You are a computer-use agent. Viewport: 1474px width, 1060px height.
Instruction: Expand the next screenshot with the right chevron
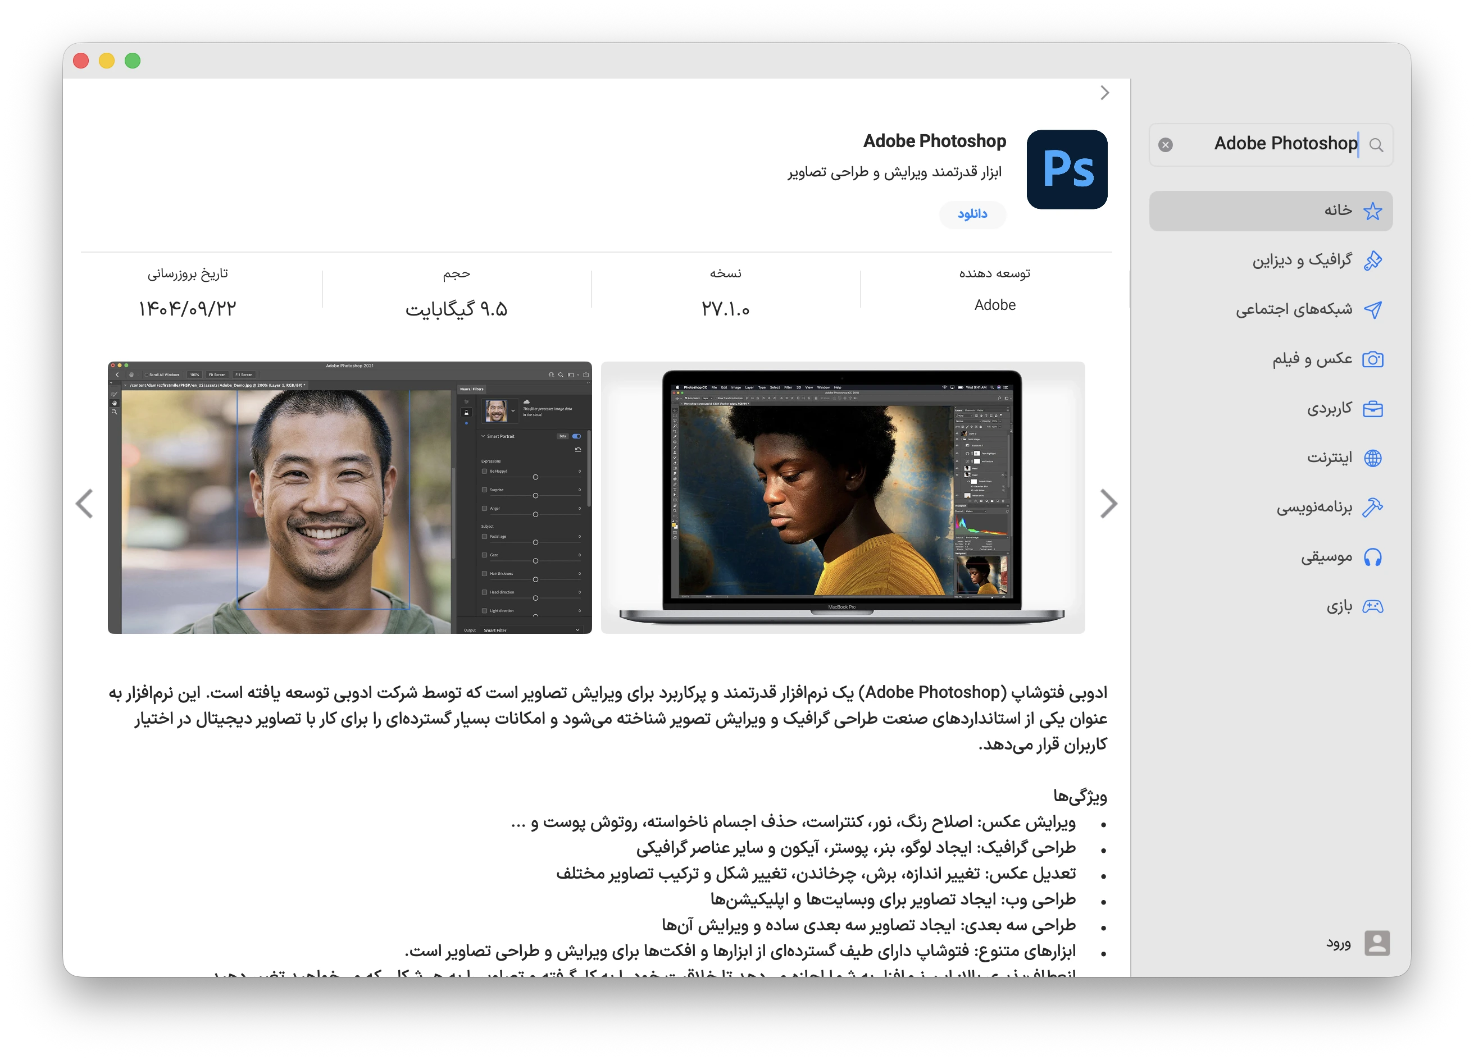pos(1109,504)
